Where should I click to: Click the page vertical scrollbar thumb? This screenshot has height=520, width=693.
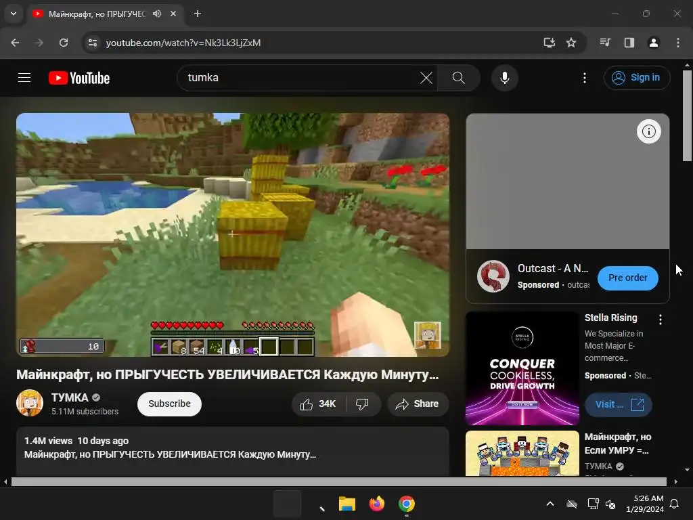click(x=688, y=116)
